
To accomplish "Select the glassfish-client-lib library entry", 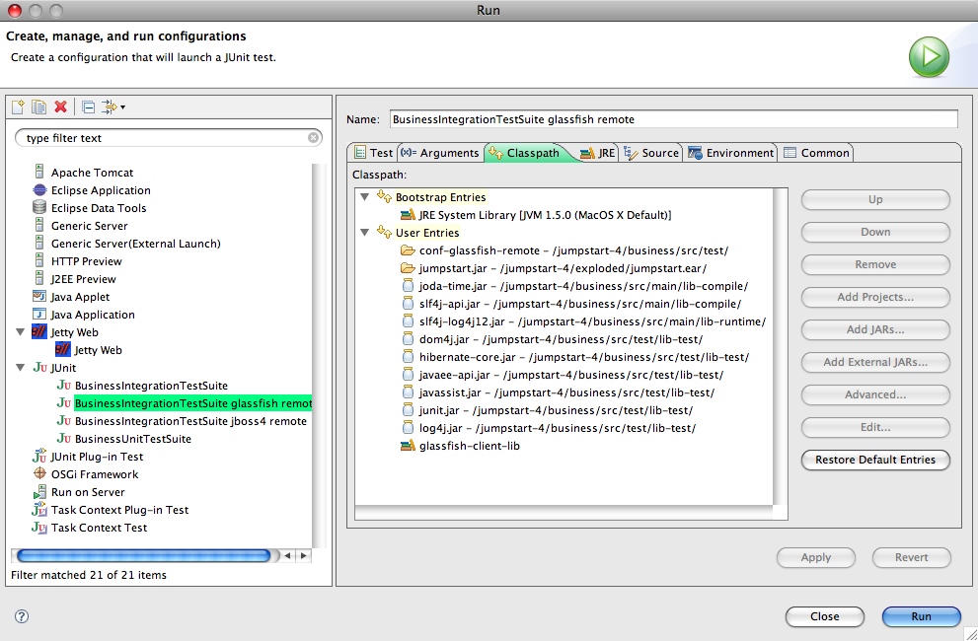I will pyautogui.click(x=460, y=446).
